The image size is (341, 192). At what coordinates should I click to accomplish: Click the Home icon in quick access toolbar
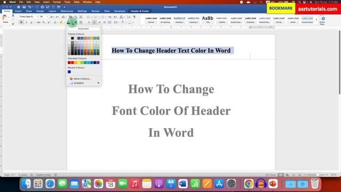click(x=19, y=7)
